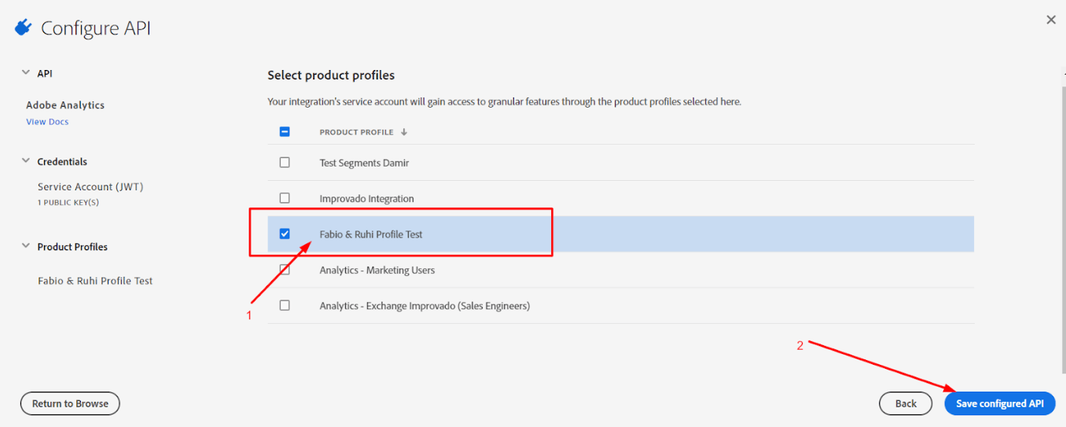Collapse the Credentials section chevron
This screenshot has height=427, width=1066.
pyautogui.click(x=26, y=161)
